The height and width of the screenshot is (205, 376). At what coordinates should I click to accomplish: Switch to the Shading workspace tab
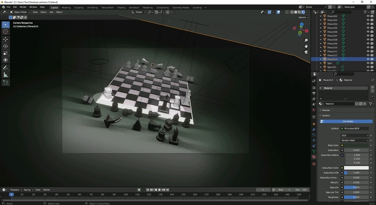[x=121, y=8]
